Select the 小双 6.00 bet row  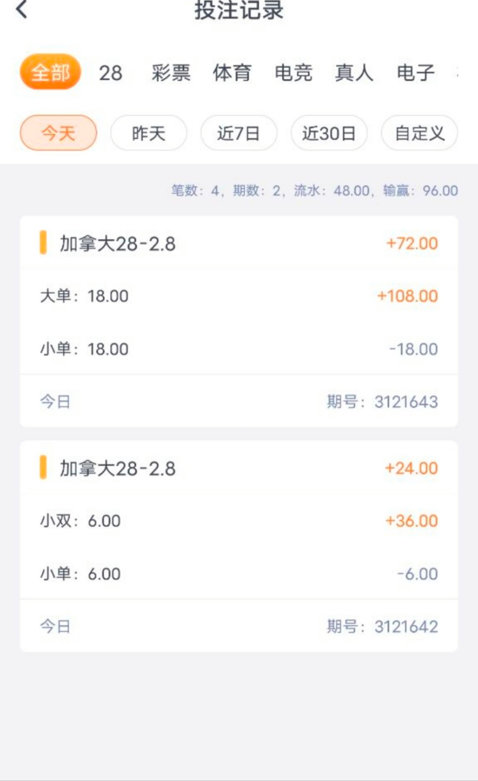click(239, 521)
